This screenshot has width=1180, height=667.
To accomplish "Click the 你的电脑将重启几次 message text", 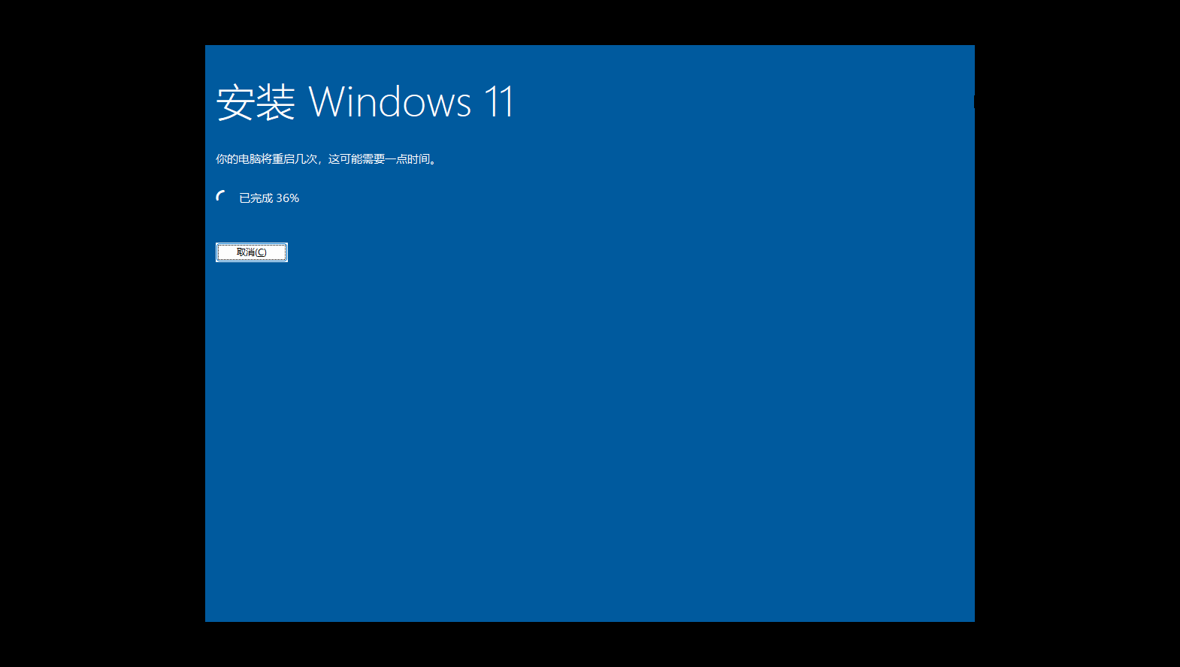I will pyautogui.click(x=267, y=159).
